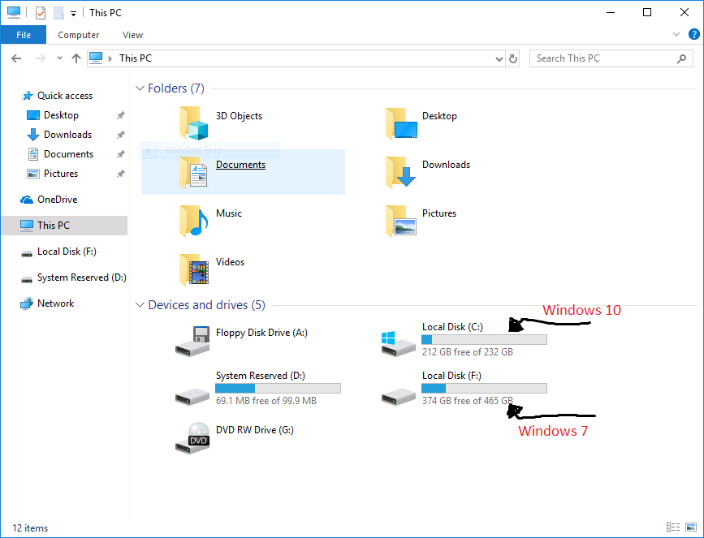Click the 212 GB free of 232 GB text
Viewport: 704px width, 538px height.
(x=468, y=352)
